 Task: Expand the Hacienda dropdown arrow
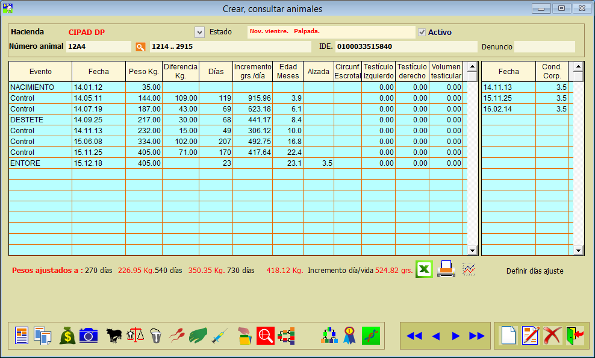[200, 32]
